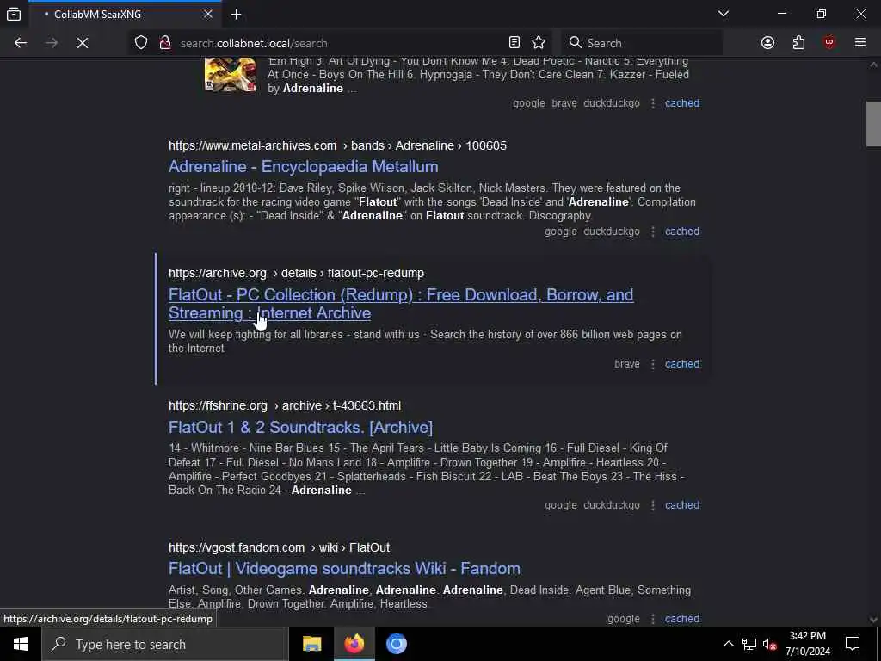This screenshot has width=881, height=661.
Task: Open more options for ffshrine result
Action: (x=653, y=505)
